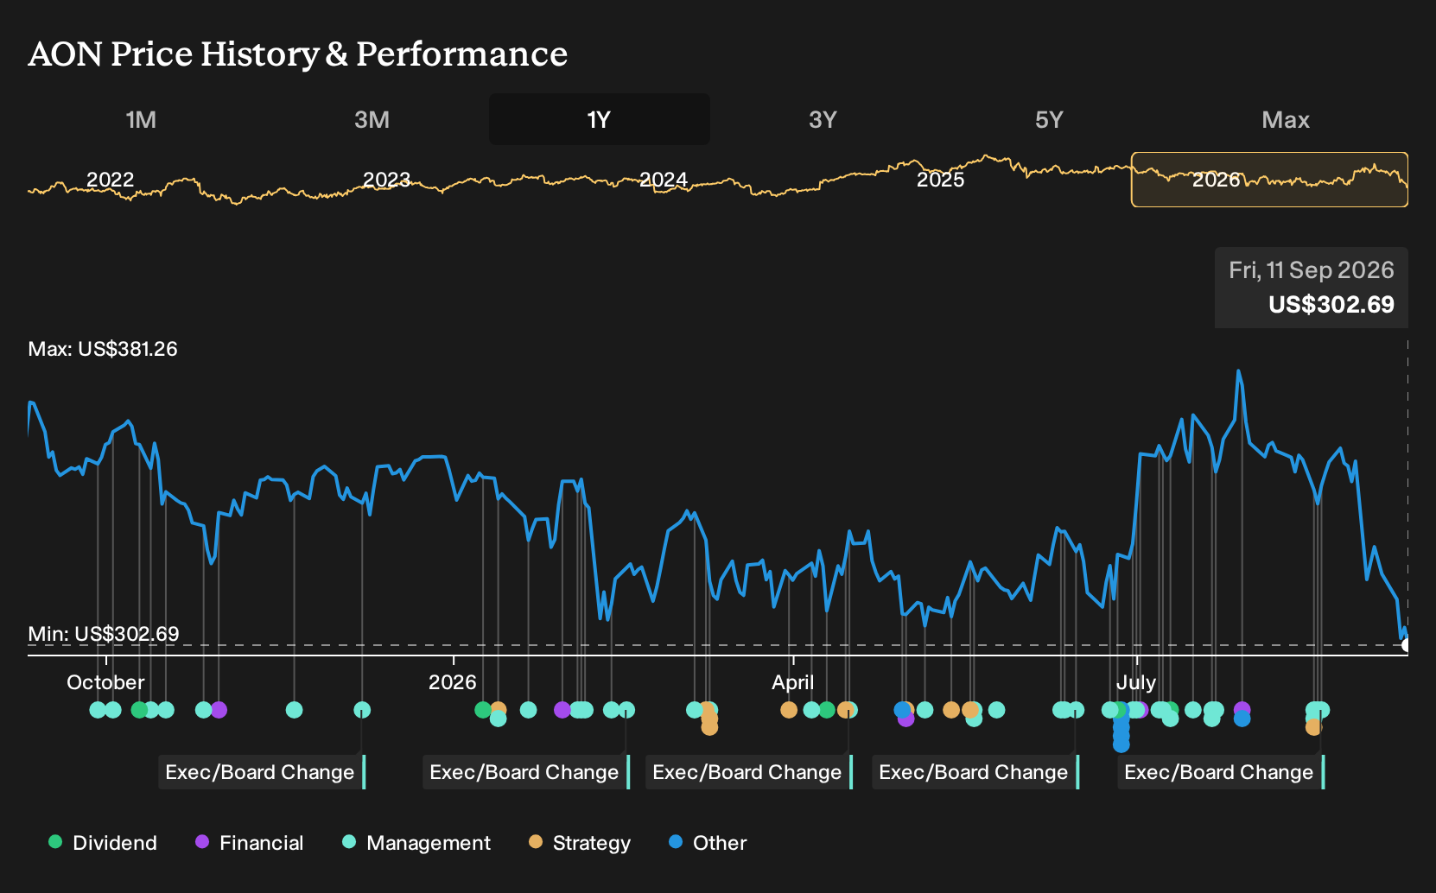Toggle the Management legend filter
This screenshot has width=1436, height=893.
pyautogui.click(x=416, y=843)
